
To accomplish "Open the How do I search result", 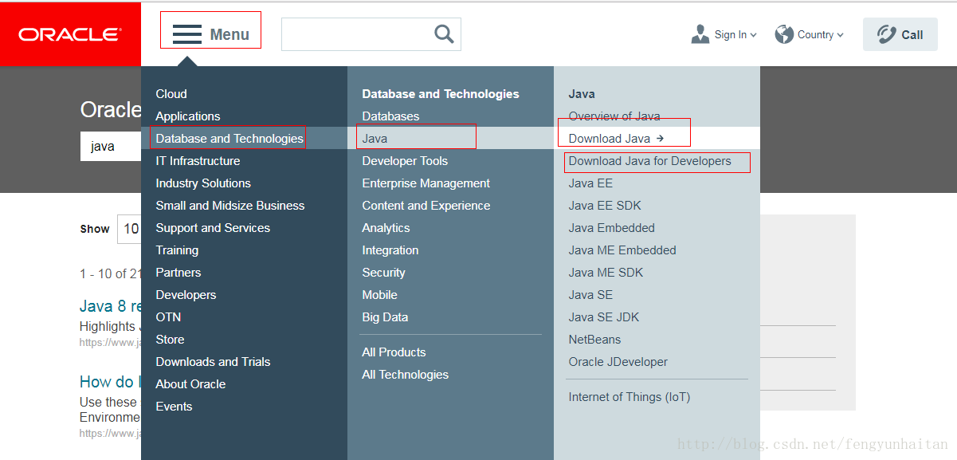I will tap(111, 381).
